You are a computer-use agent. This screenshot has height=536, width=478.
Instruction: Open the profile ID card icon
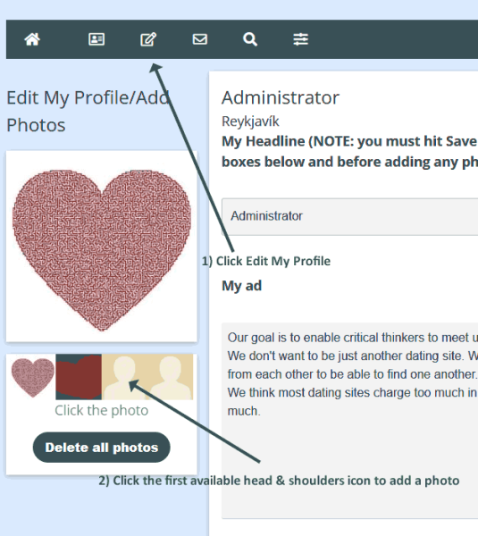[96, 39]
